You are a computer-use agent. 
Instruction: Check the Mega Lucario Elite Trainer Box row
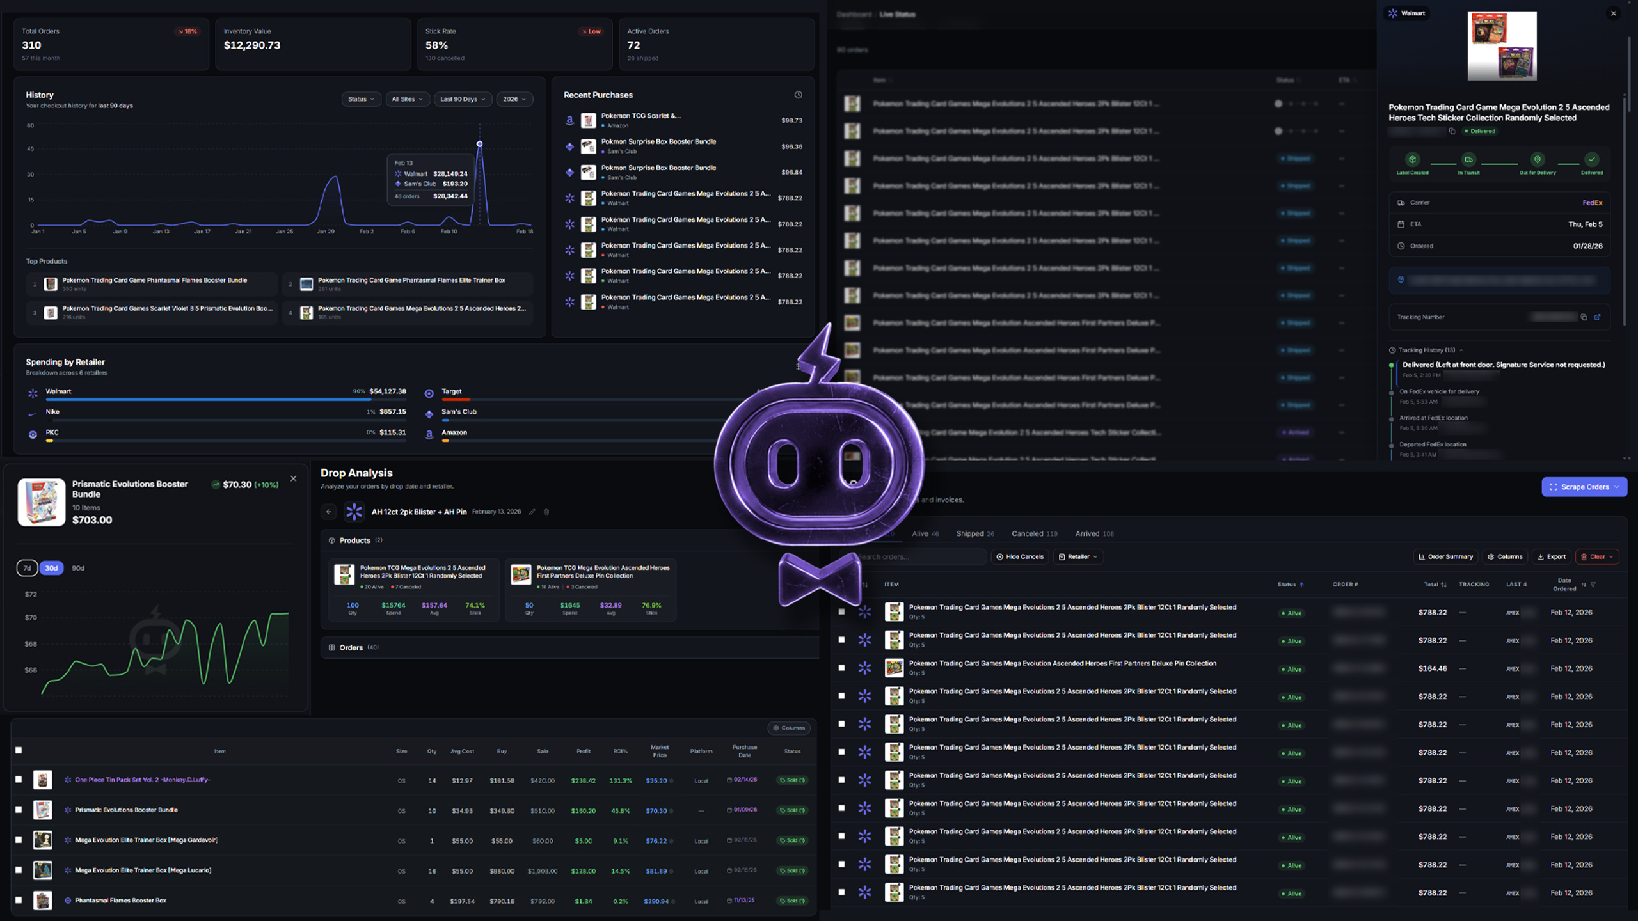19,870
